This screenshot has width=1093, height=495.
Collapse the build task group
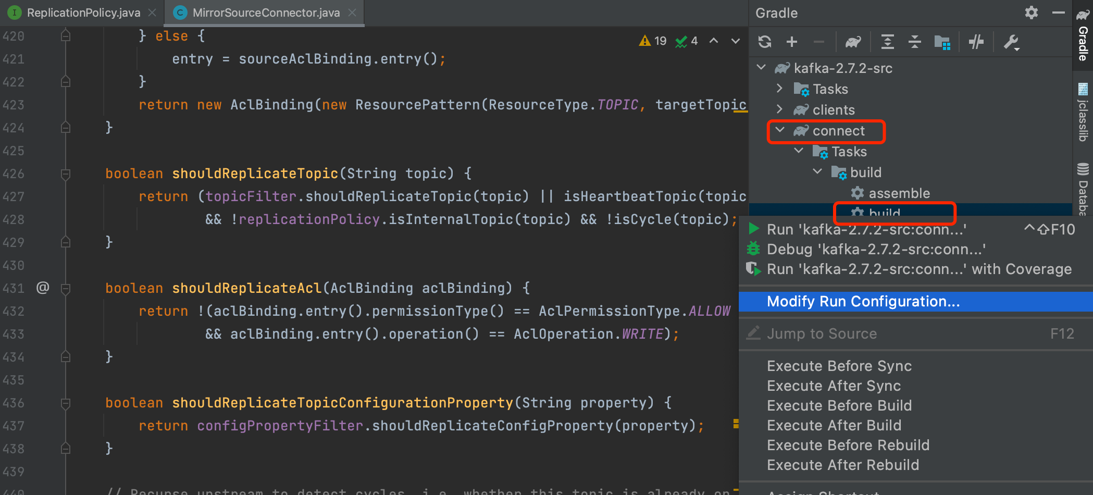coord(817,172)
